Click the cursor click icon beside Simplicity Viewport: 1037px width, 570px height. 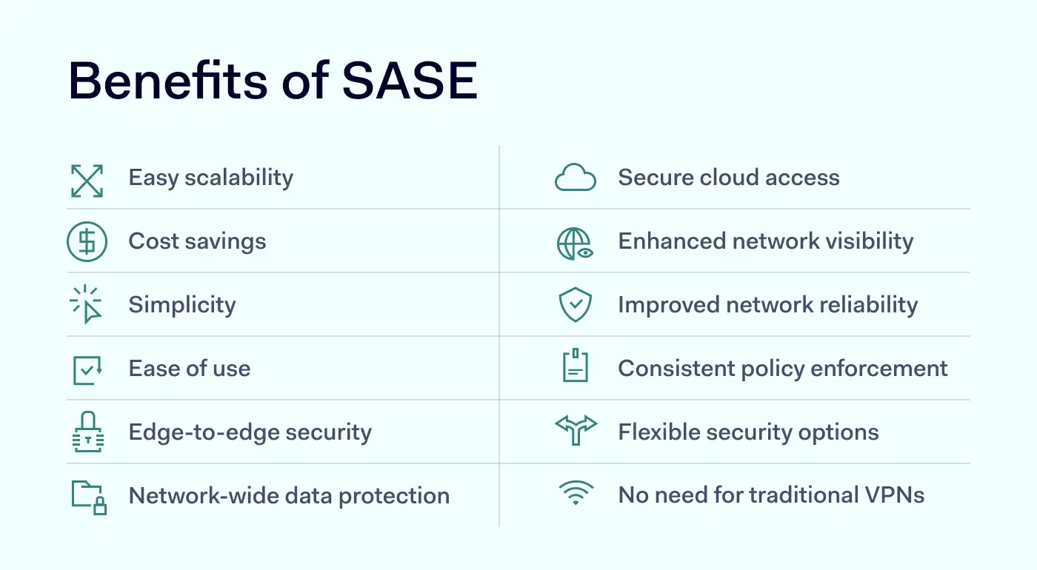87,304
